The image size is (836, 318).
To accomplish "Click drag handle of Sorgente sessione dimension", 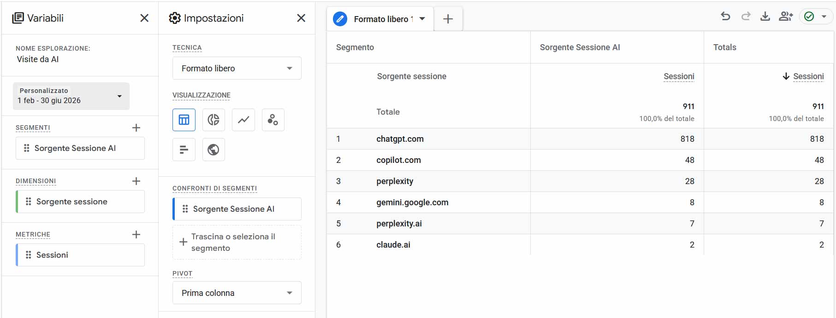I will coord(29,202).
